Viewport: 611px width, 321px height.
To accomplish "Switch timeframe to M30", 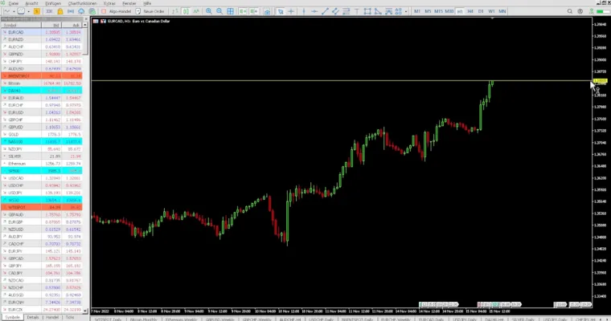I will click(449, 11).
